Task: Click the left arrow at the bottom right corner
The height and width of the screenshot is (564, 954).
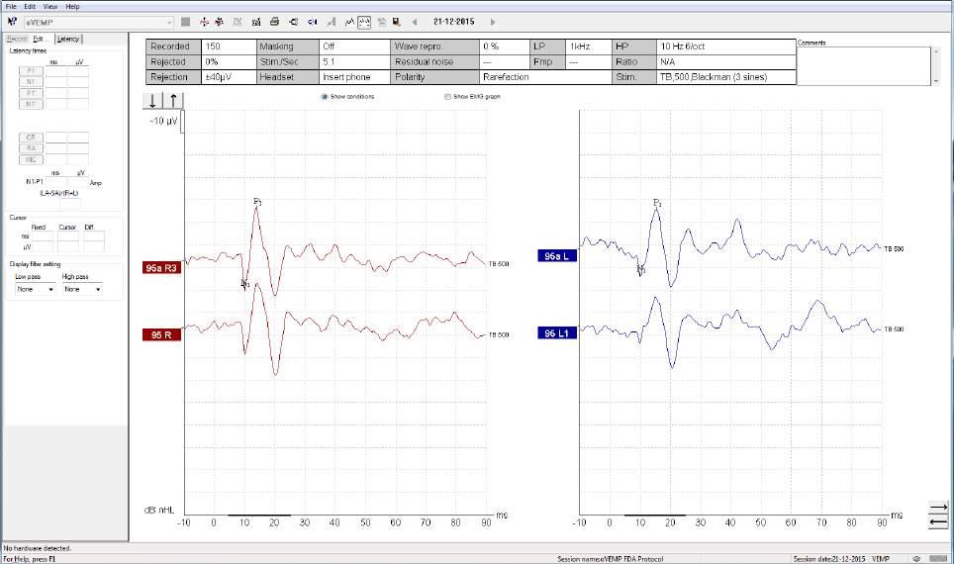Action: pyautogui.click(x=939, y=522)
